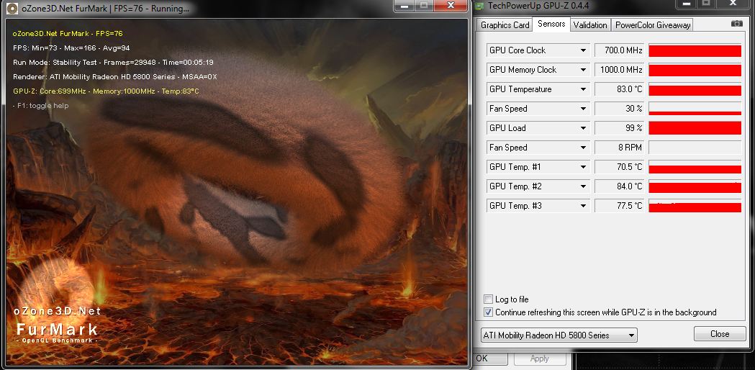Click the 99 % GPU load value
The image size is (755, 370).
point(619,128)
